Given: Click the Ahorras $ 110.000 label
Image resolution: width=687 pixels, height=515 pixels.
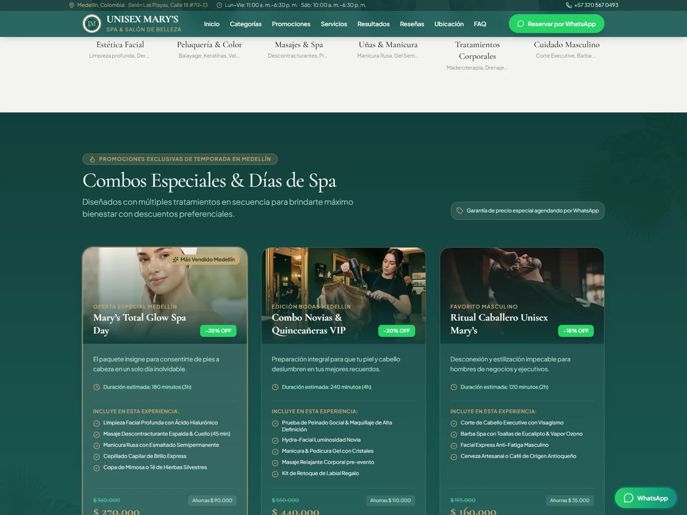Looking at the screenshot, I should point(390,500).
